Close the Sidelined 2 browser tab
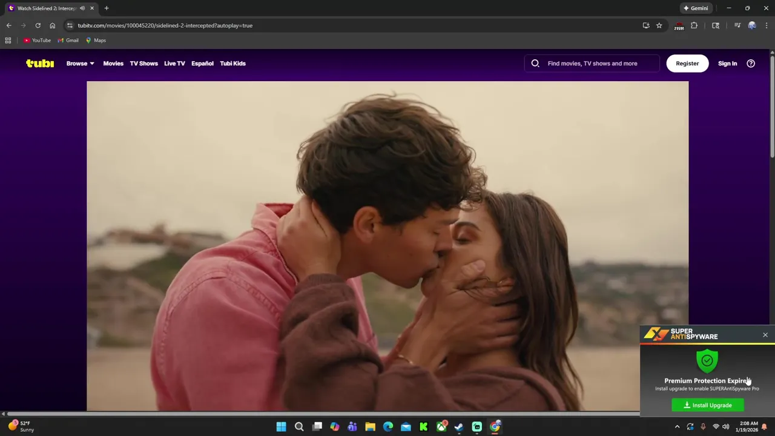Image resolution: width=775 pixels, height=436 pixels. pyautogui.click(x=92, y=8)
